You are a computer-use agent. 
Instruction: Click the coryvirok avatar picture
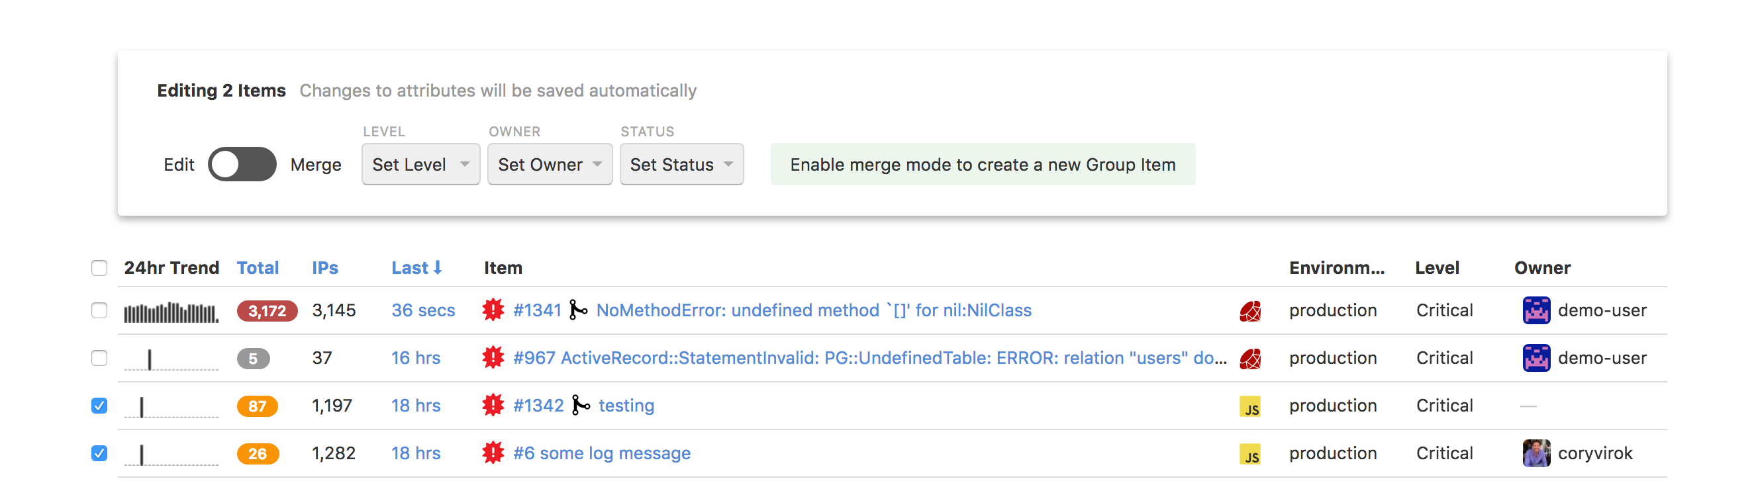point(1536,454)
